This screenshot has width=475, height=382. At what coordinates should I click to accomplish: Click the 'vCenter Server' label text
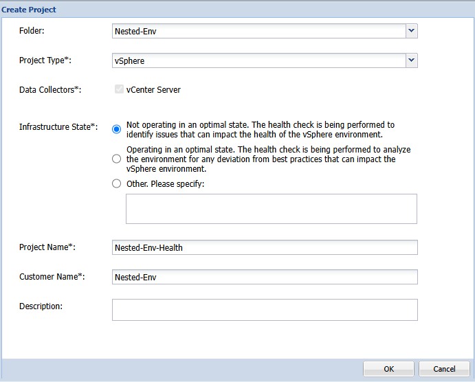click(153, 89)
